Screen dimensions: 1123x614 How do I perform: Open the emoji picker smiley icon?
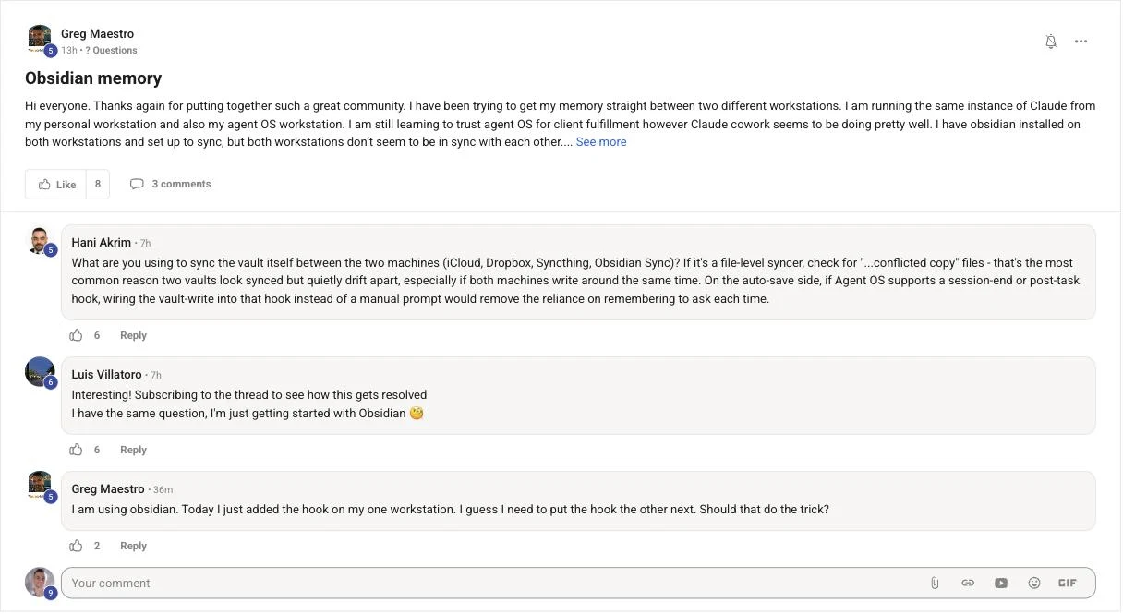pos(1034,584)
